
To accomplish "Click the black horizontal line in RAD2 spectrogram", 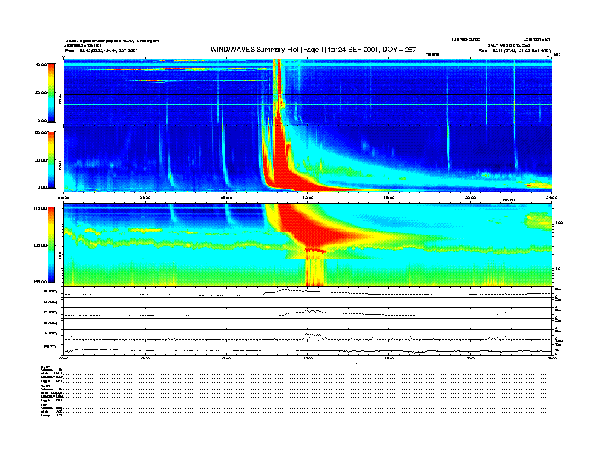I will click(308, 94).
